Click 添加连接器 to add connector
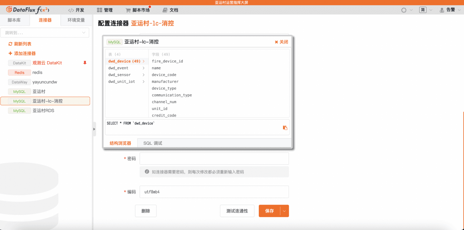 [22, 54]
